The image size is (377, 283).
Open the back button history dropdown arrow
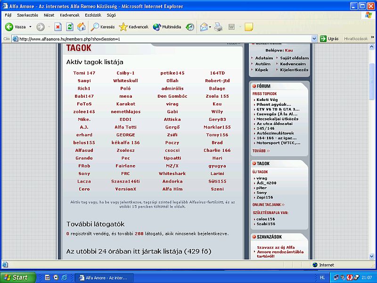pyautogui.click(x=30, y=27)
